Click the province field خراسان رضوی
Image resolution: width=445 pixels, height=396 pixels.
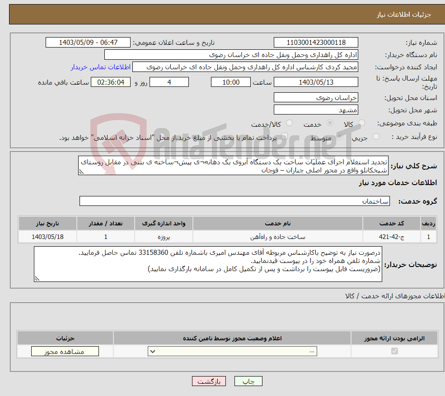click(x=316, y=97)
